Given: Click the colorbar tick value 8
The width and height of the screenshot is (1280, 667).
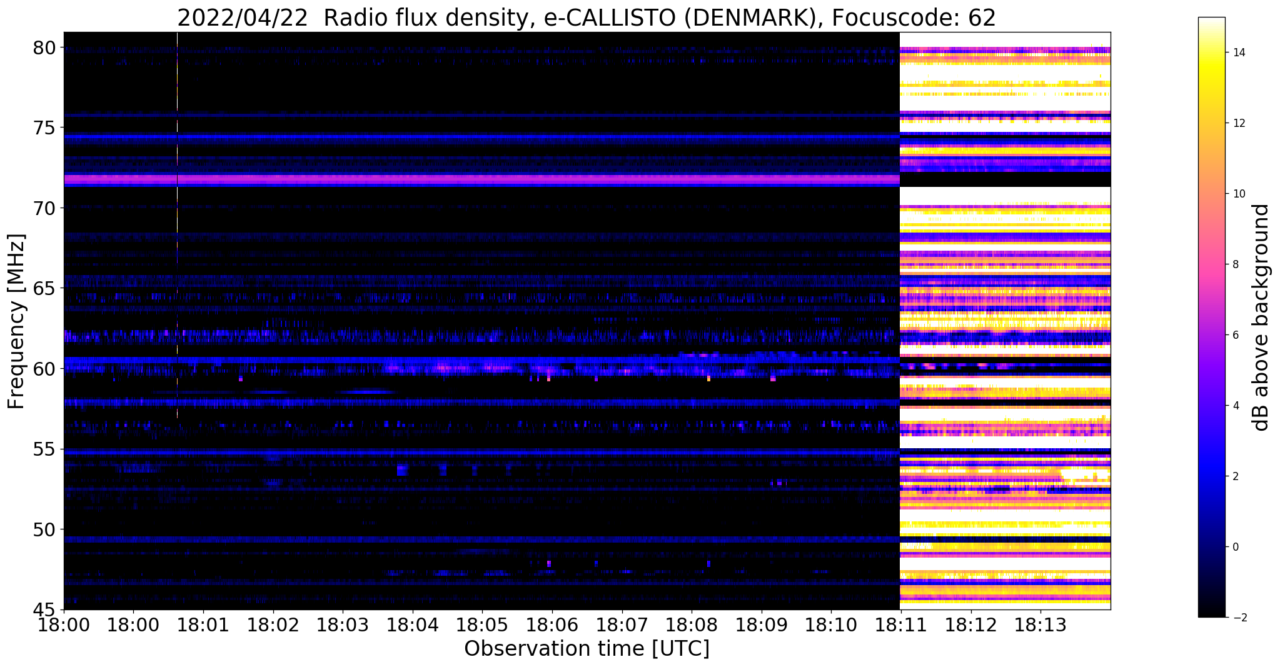Looking at the screenshot, I should pos(1235,264).
